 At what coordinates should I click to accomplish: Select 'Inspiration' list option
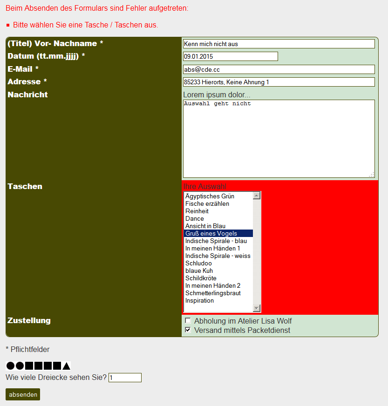click(199, 301)
